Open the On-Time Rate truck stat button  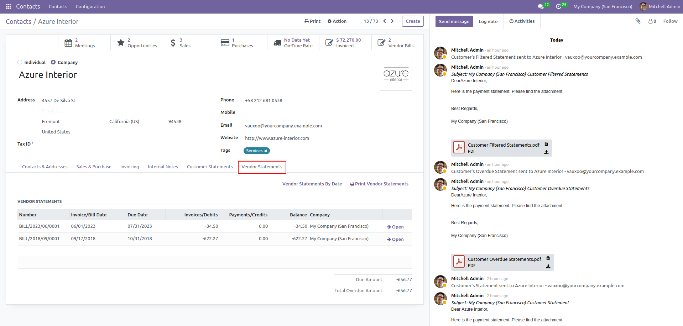coord(293,43)
